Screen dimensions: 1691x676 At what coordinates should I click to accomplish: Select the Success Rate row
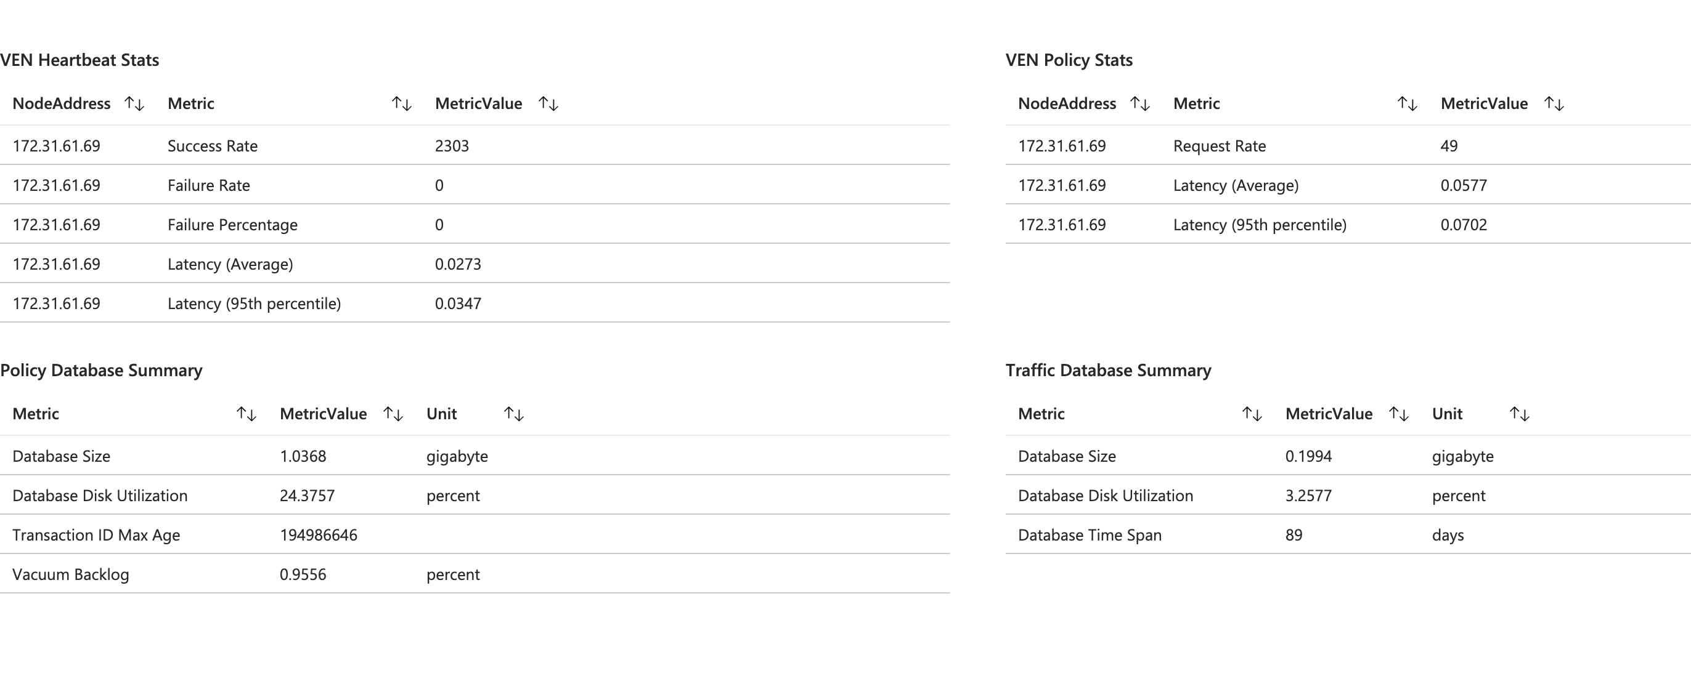click(x=475, y=145)
